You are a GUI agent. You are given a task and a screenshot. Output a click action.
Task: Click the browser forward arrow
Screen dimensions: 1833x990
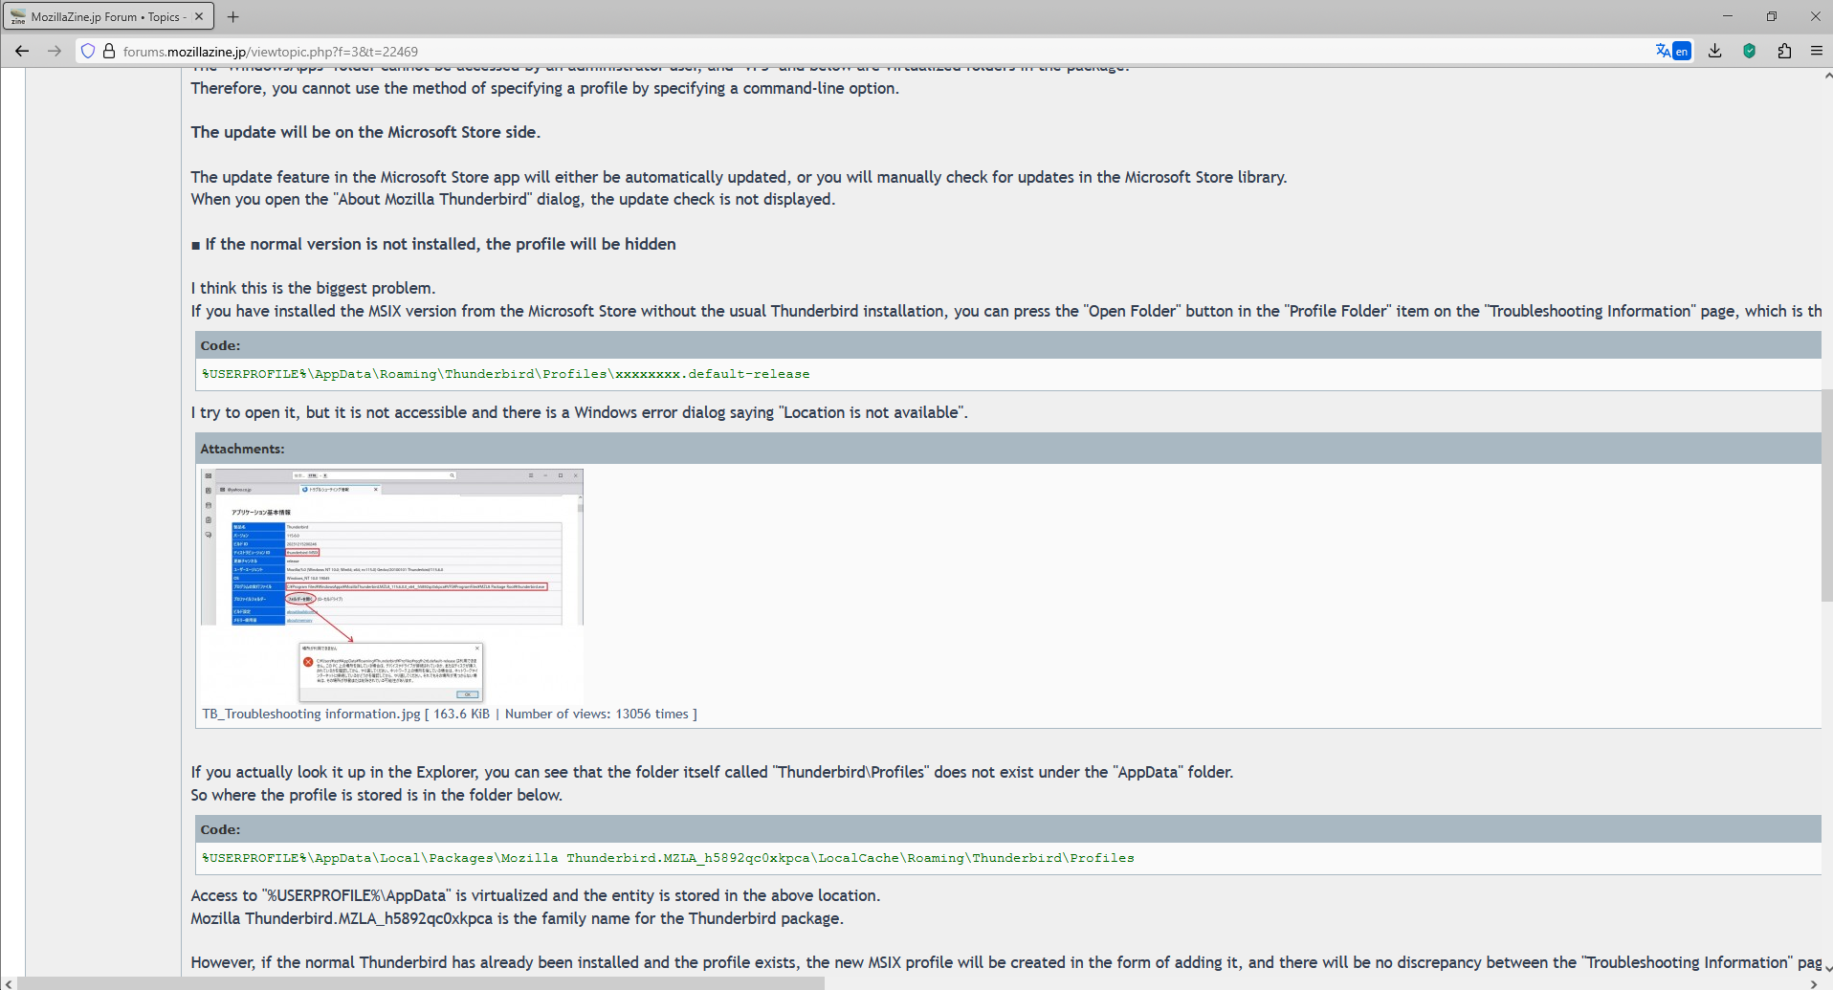point(55,52)
